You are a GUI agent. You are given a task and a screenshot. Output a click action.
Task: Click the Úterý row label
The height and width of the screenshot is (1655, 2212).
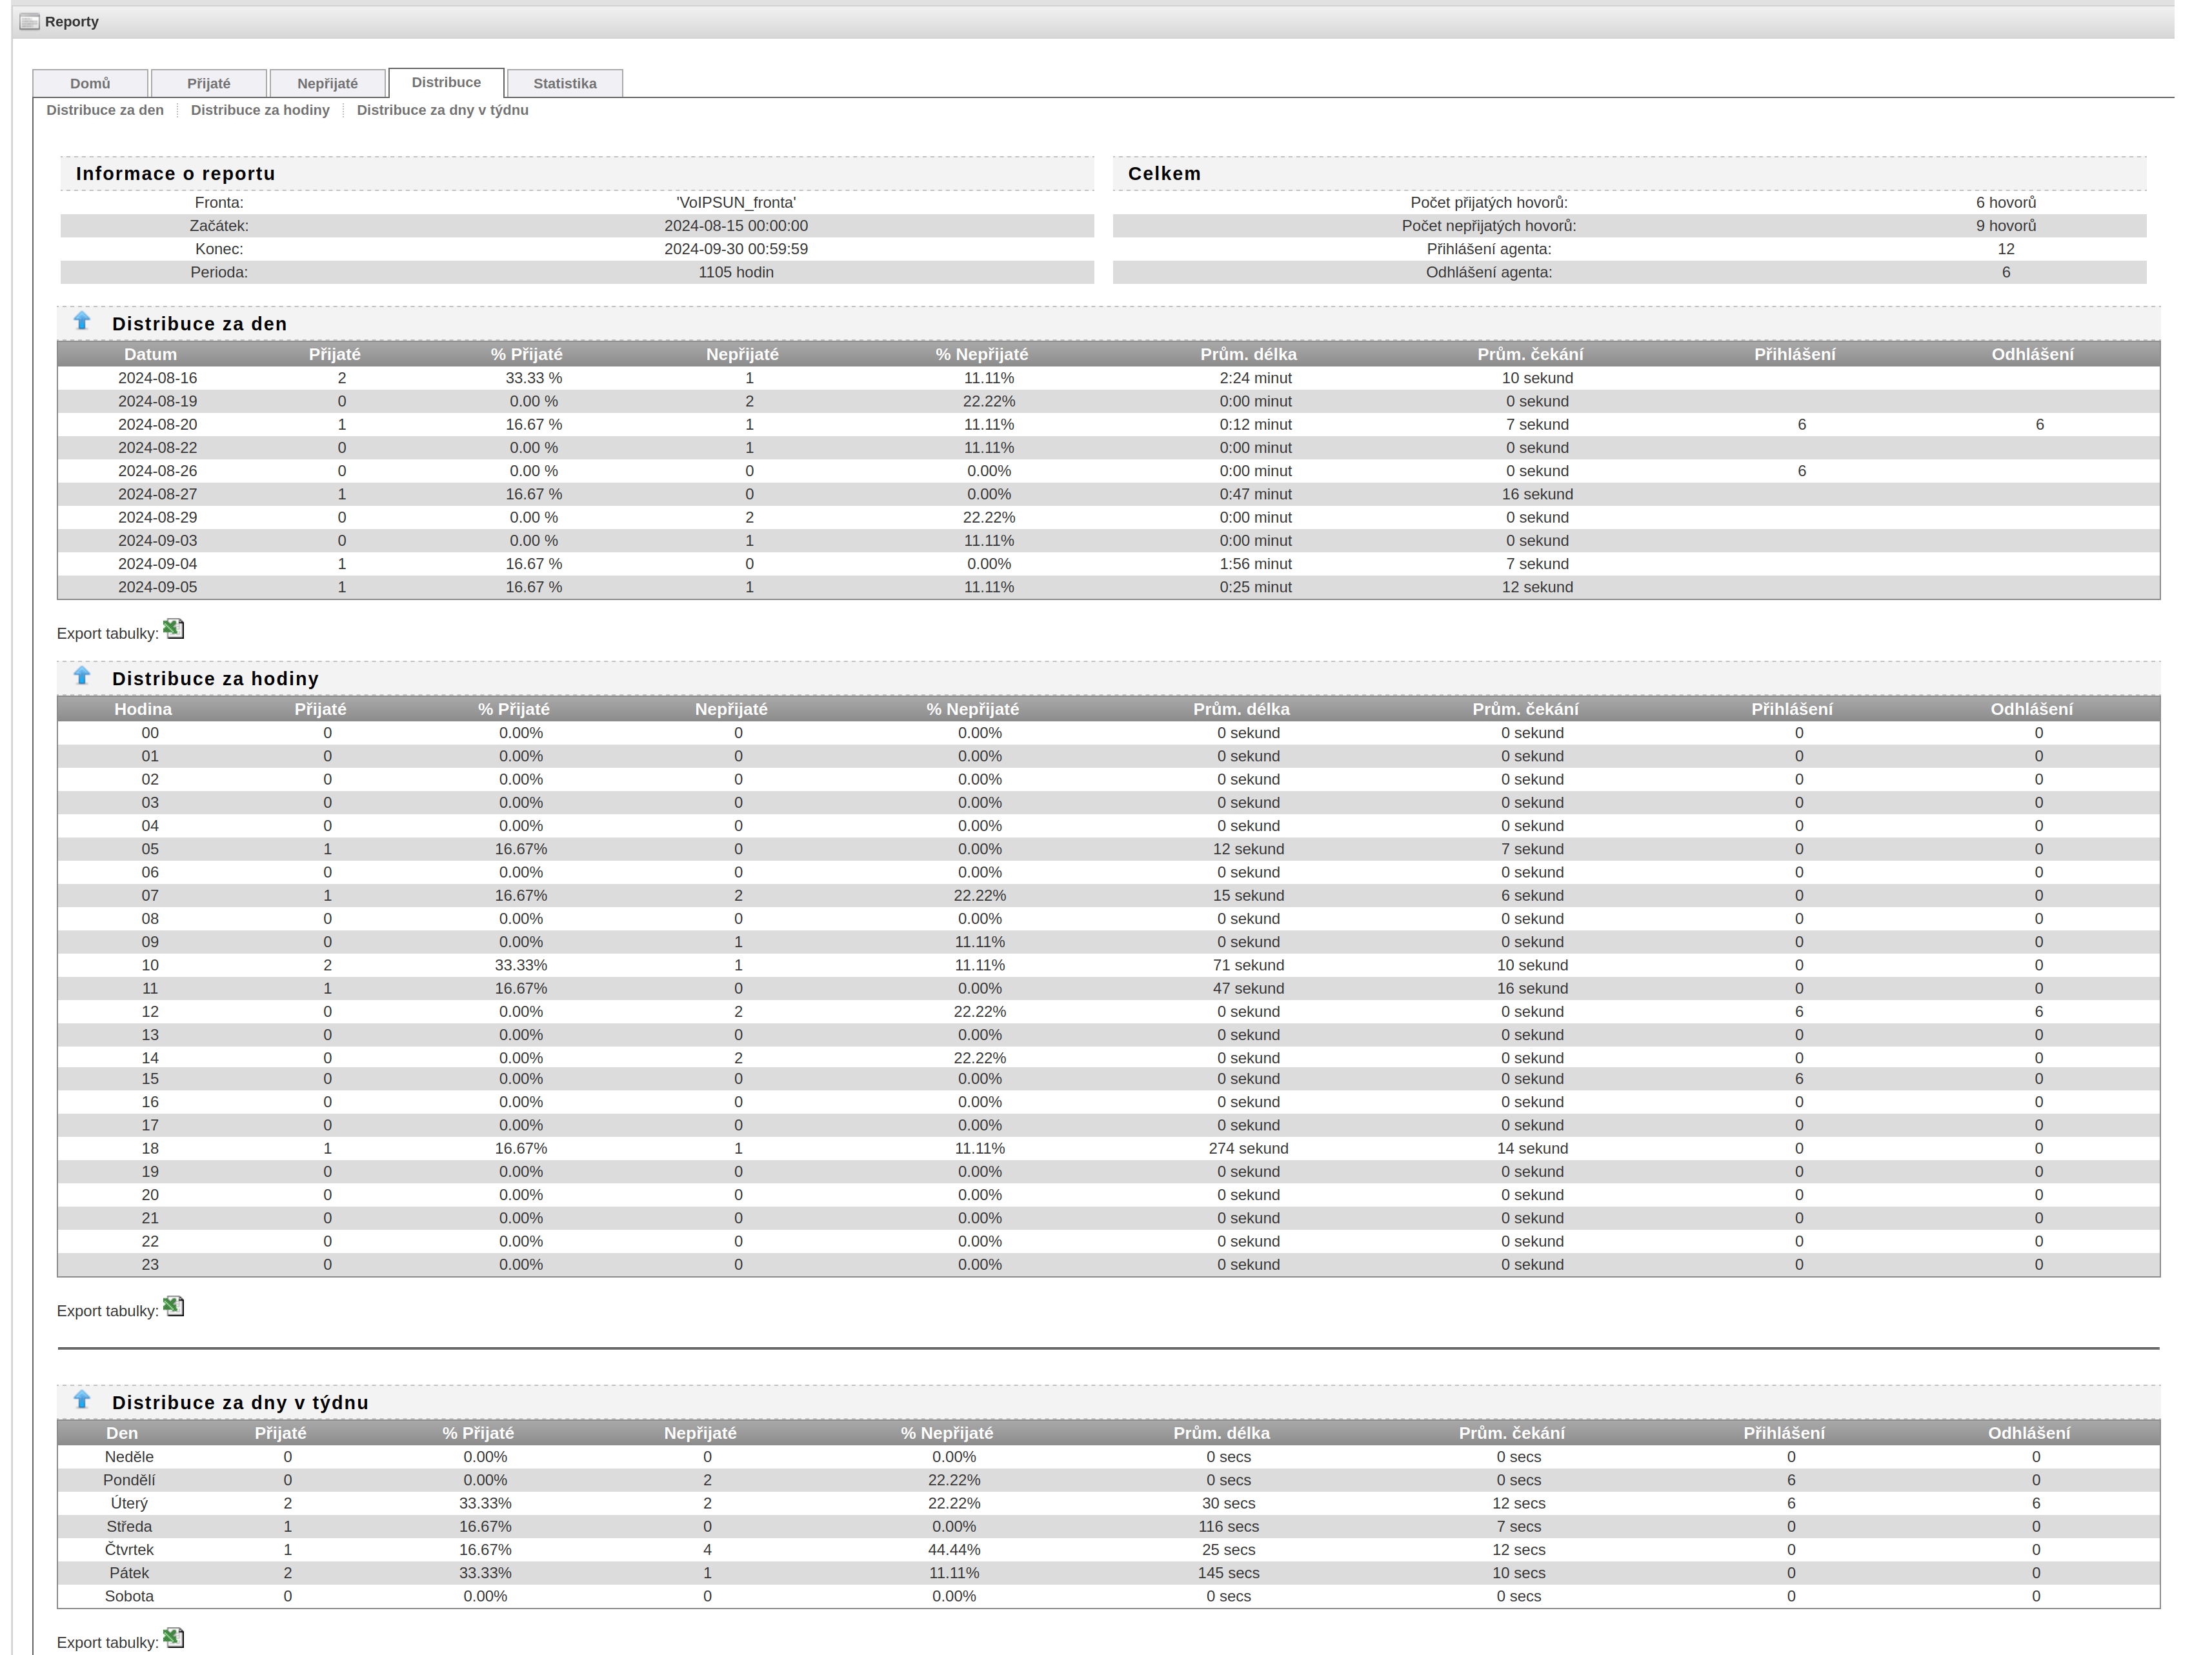click(x=129, y=1503)
